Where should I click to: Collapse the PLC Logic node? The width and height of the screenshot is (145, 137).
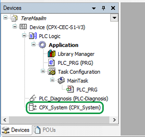click(24, 35)
